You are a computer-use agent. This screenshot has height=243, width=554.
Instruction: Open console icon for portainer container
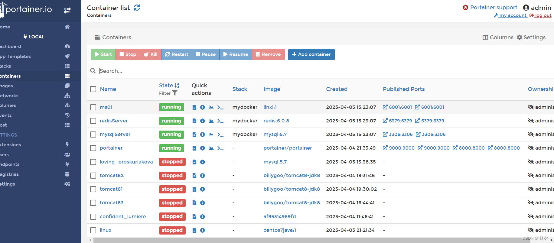click(x=220, y=148)
